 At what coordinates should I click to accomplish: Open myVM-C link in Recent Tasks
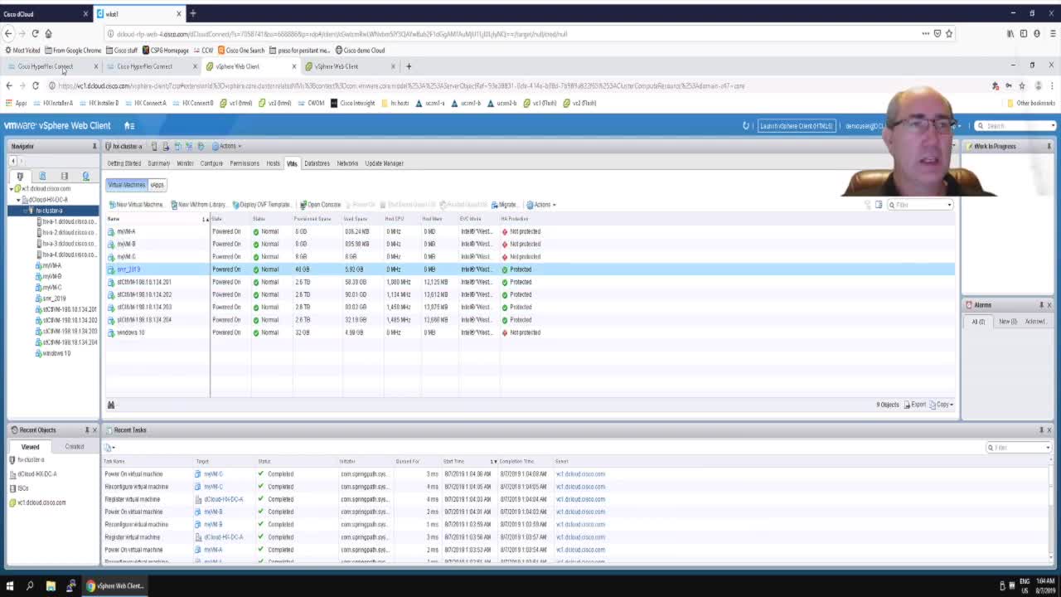213,474
